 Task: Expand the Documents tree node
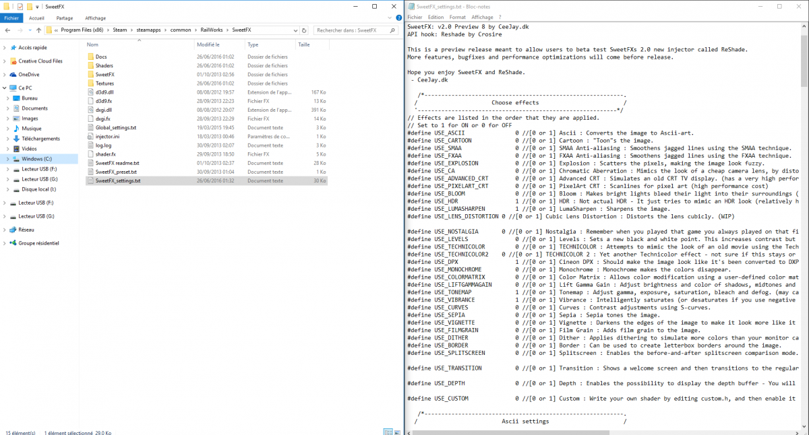(8, 108)
